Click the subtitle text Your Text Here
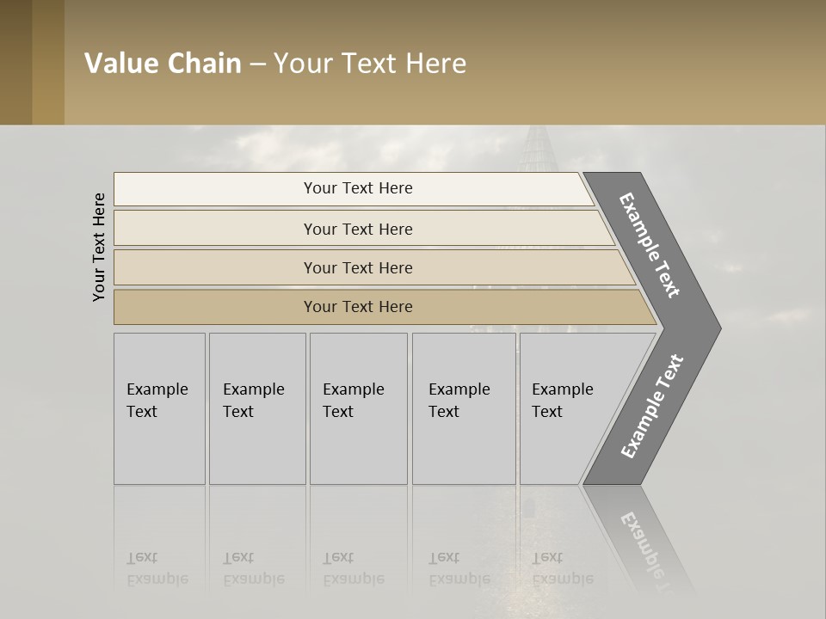Viewport: 826px width, 619px height. point(370,63)
